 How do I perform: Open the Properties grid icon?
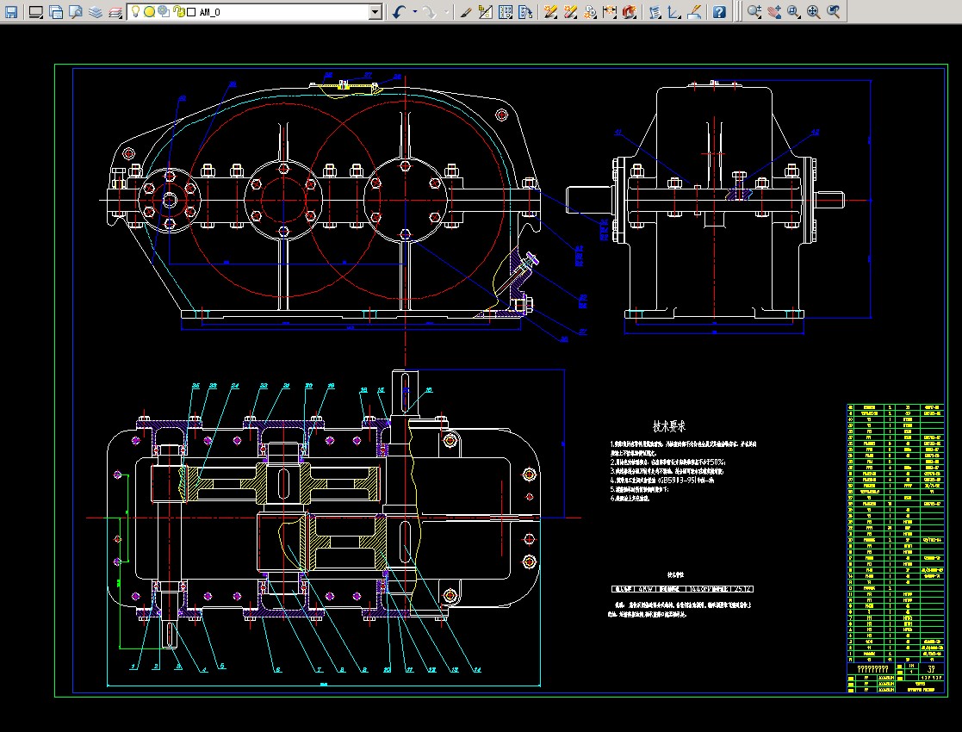coord(505,12)
